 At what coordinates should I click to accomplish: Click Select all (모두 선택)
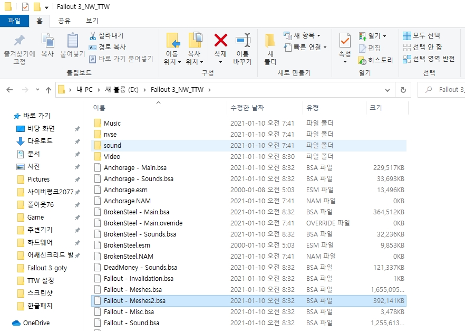tap(421, 35)
